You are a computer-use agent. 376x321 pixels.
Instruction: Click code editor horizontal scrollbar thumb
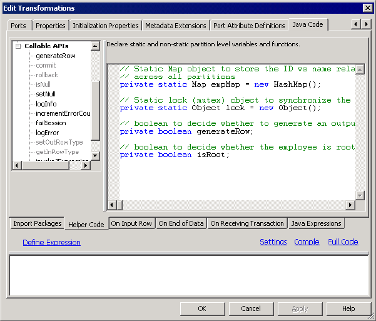[x=119, y=205]
